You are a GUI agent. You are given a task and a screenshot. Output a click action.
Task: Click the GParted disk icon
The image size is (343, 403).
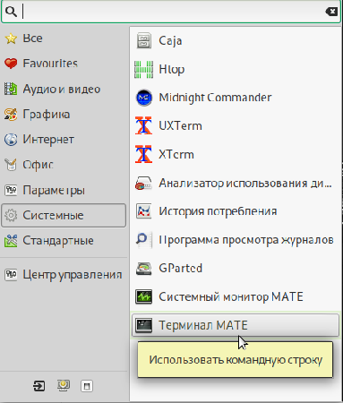tap(144, 268)
